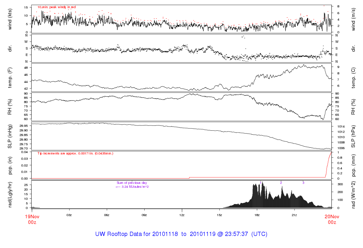Click the 'pcp. (in)' axis label
Viewport: 363px width, 248px height.
pos(10,165)
